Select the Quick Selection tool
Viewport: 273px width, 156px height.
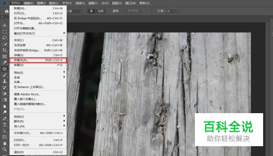pos(5,44)
